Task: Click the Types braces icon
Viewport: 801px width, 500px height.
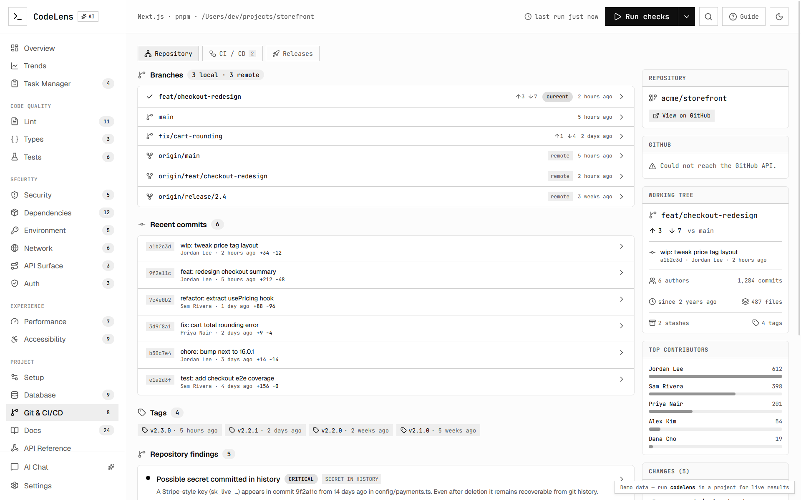Action: click(15, 139)
